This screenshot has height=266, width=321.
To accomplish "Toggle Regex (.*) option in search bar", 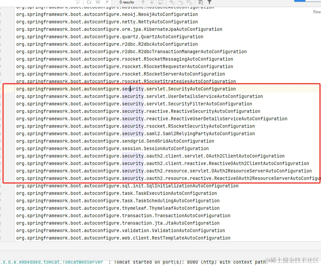I will [x=107, y=2].
